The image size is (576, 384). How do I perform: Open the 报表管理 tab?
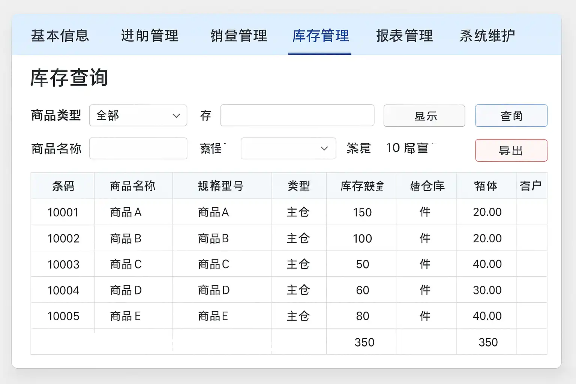404,36
